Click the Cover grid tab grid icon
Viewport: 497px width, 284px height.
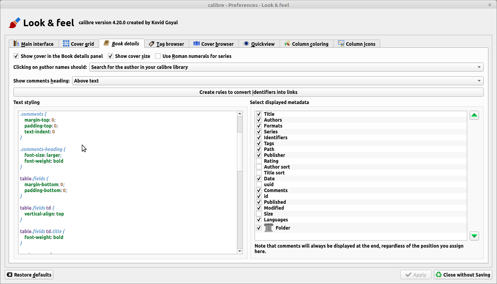(66, 44)
